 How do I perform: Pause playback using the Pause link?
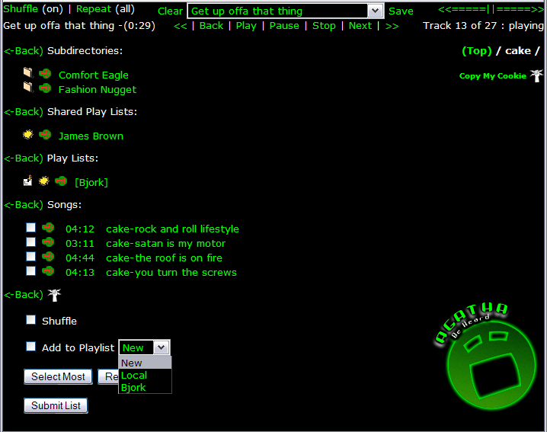click(x=284, y=25)
